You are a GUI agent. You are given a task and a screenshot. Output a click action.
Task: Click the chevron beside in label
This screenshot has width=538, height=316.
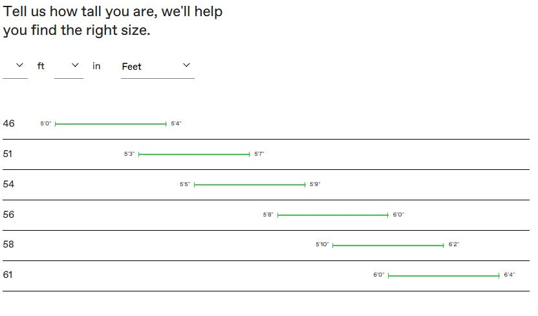coord(75,65)
